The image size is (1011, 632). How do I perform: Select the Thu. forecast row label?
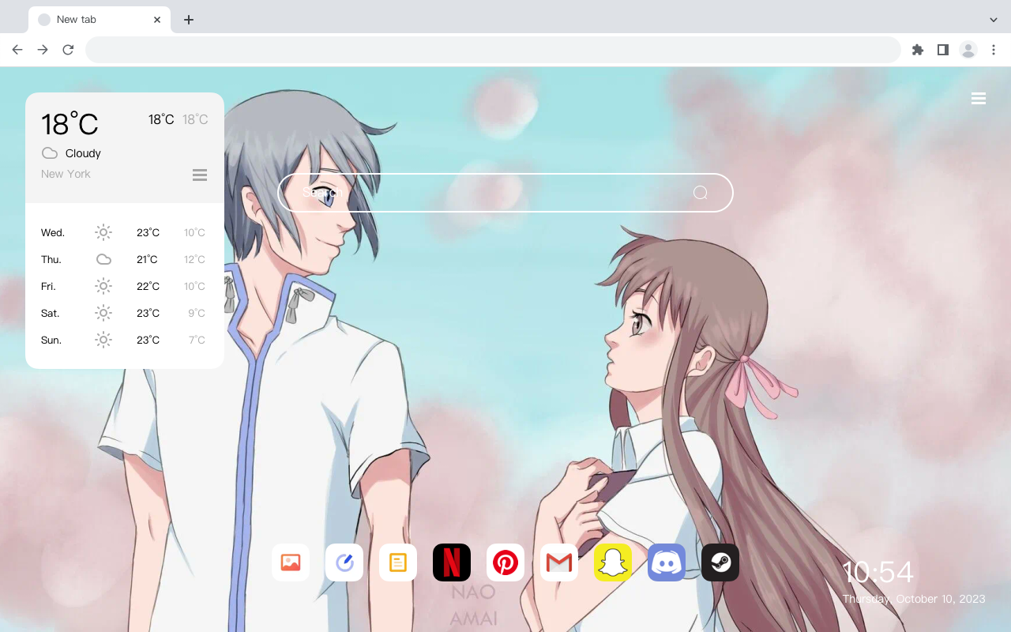point(51,259)
